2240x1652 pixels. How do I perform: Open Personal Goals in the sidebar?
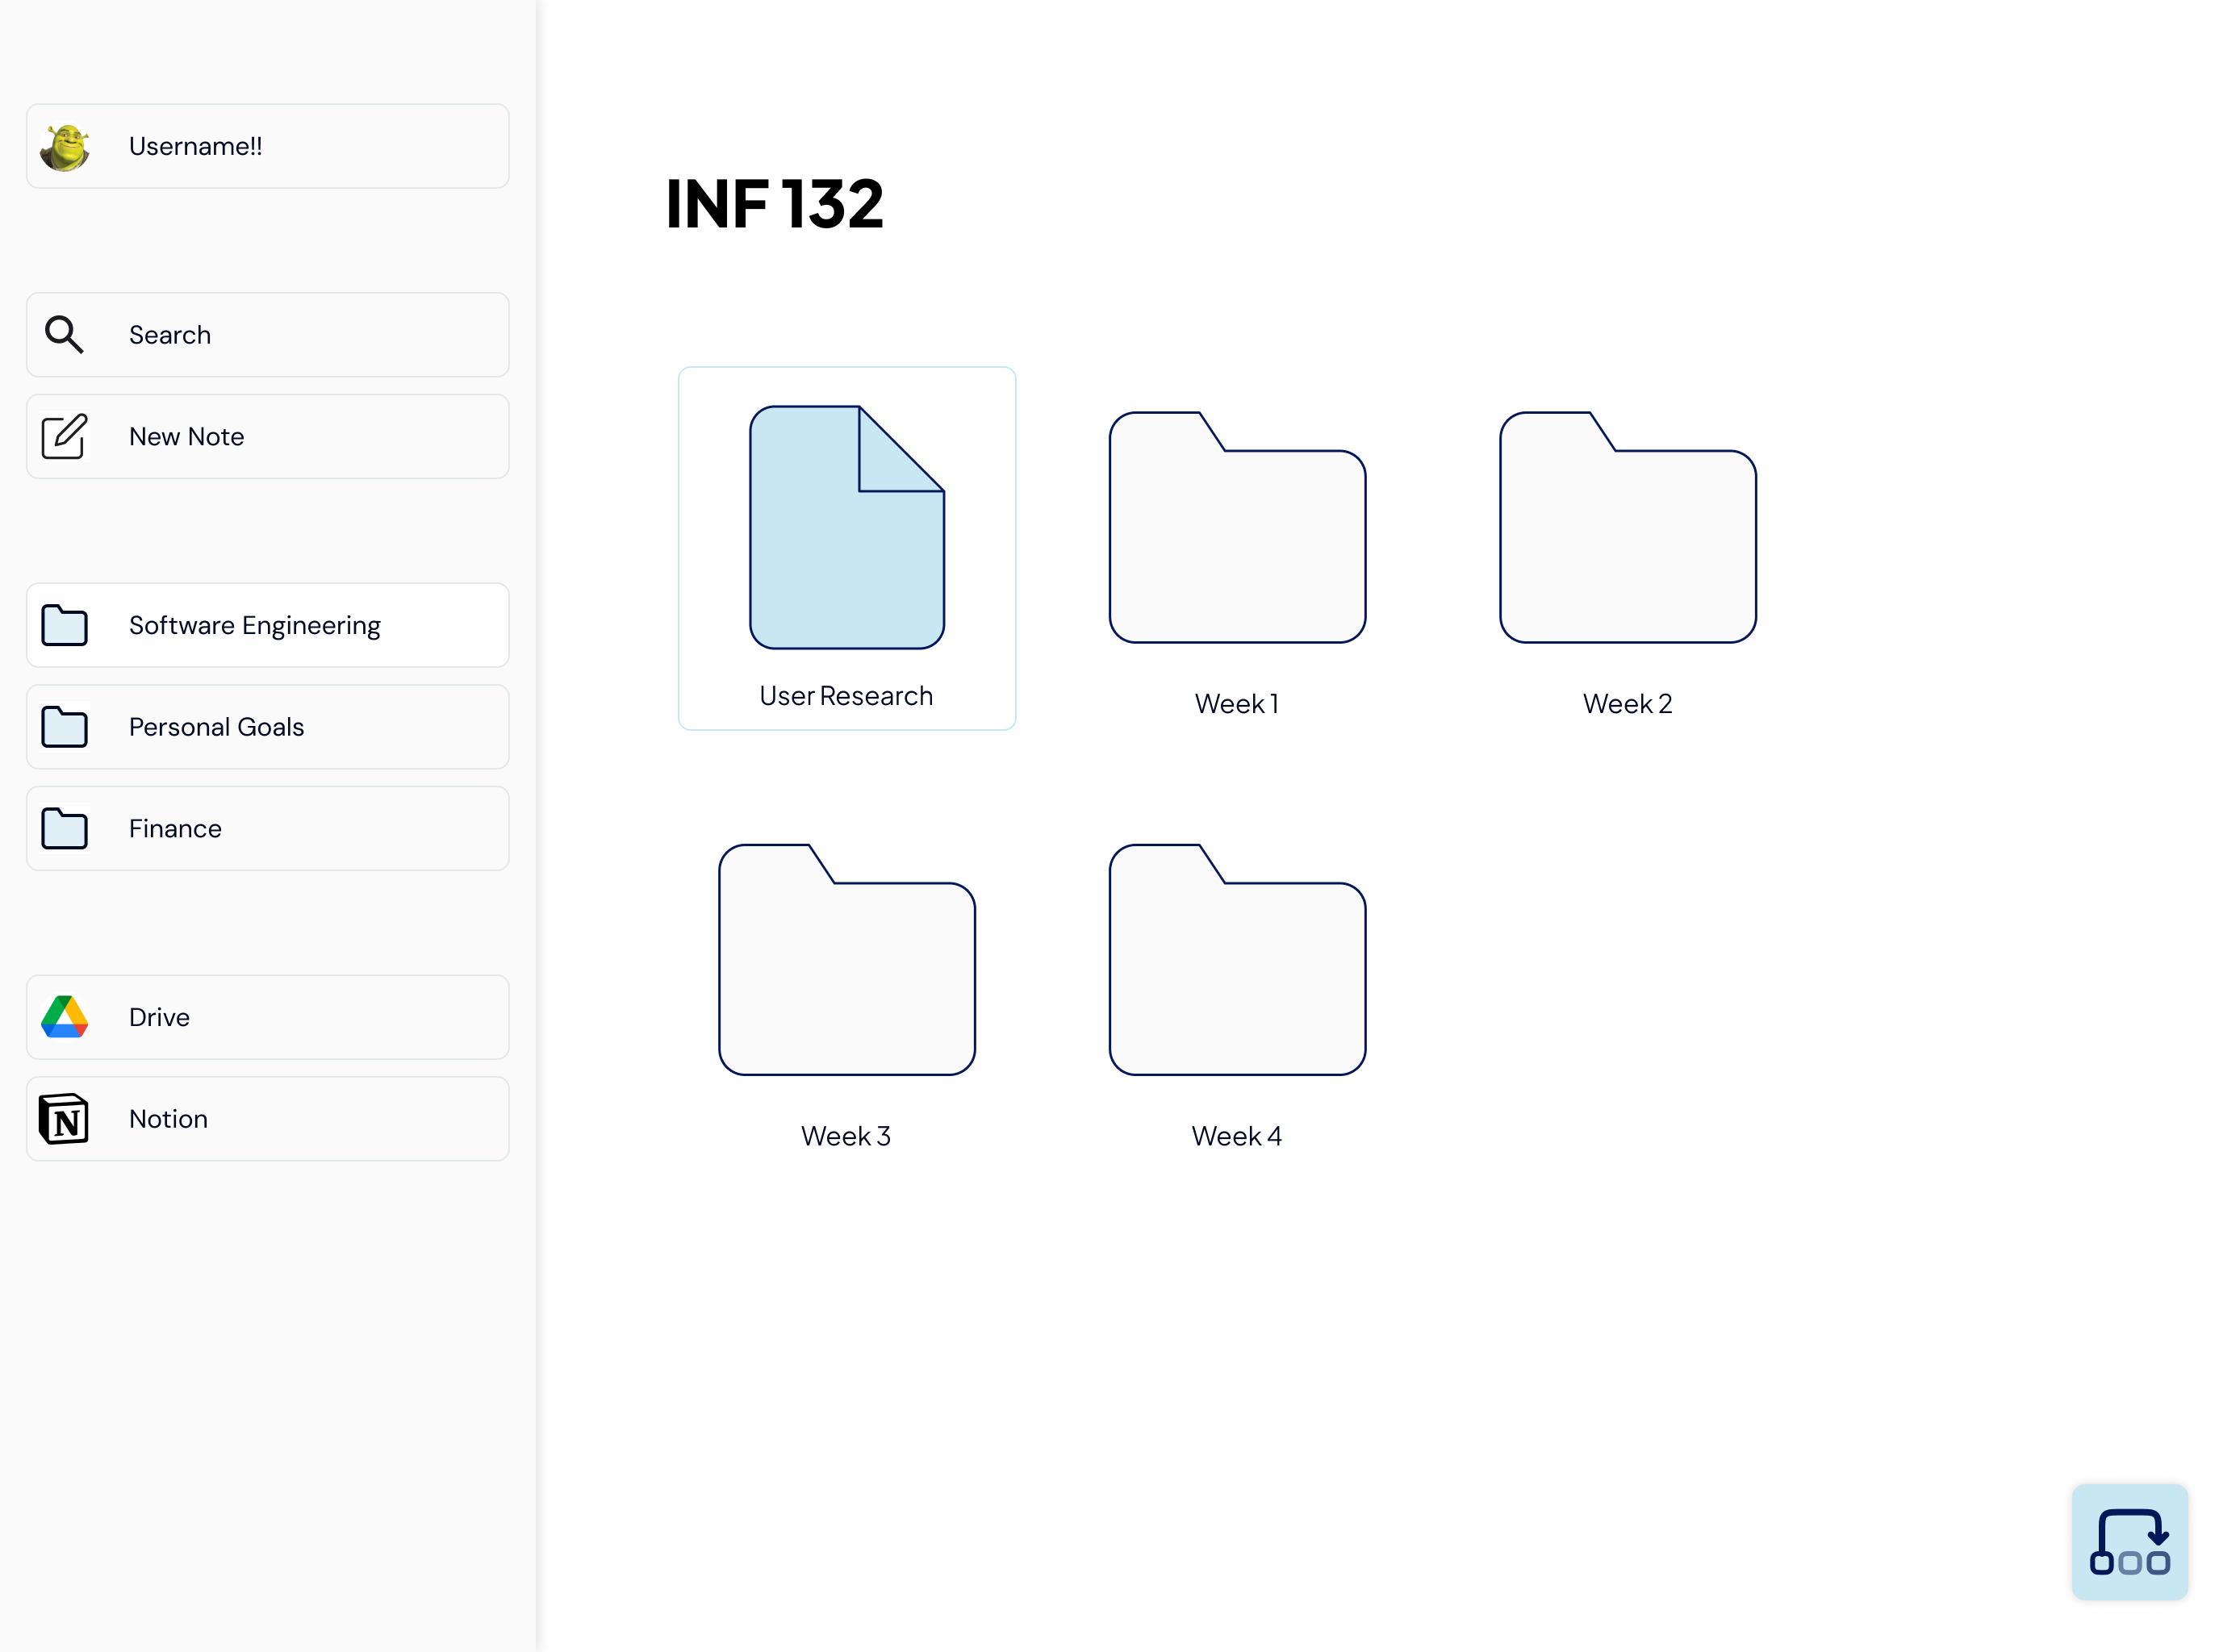click(x=268, y=728)
